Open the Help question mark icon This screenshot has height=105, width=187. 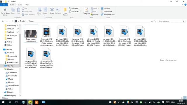click(186, 5)
